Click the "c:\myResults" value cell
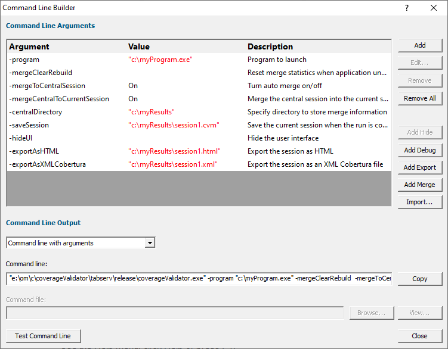This screenshot has width=448, height=349. [x=152, y=112]
